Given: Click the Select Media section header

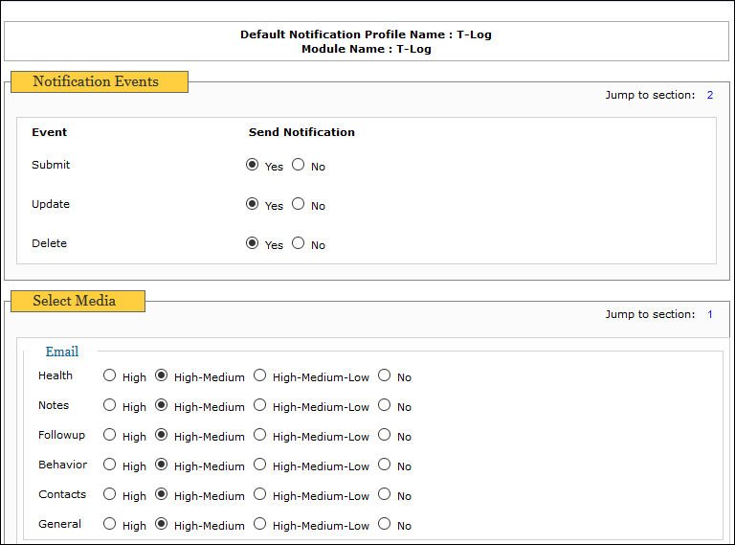Looking at the screenshot, I should 78,301.
